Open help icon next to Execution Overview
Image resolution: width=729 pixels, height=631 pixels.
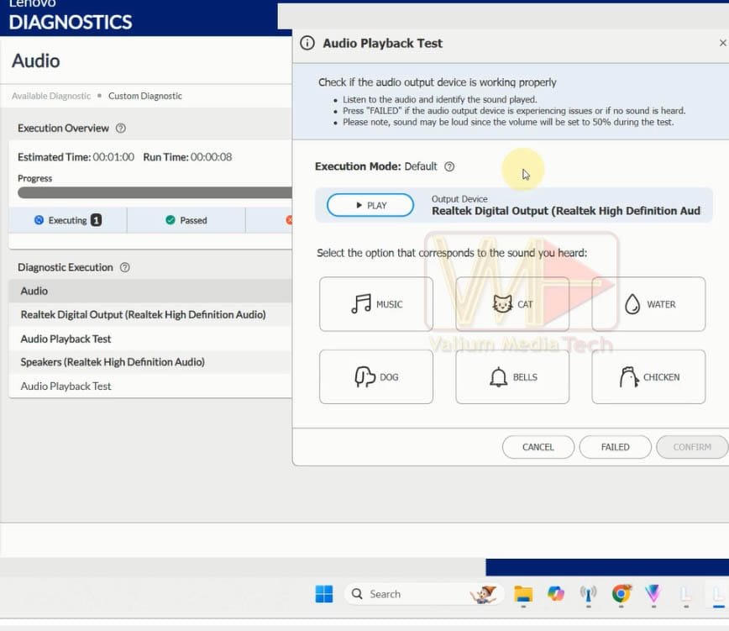click(x=120, y=128)
